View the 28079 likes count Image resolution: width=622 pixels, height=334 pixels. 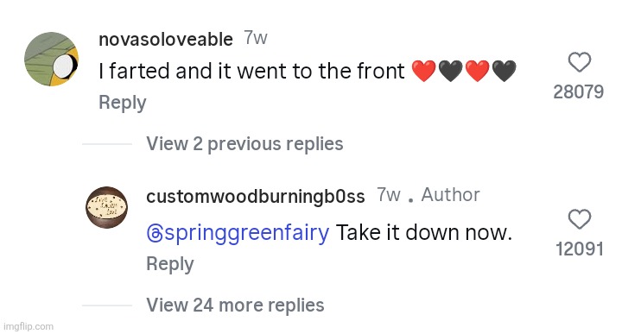coord(579,92)
